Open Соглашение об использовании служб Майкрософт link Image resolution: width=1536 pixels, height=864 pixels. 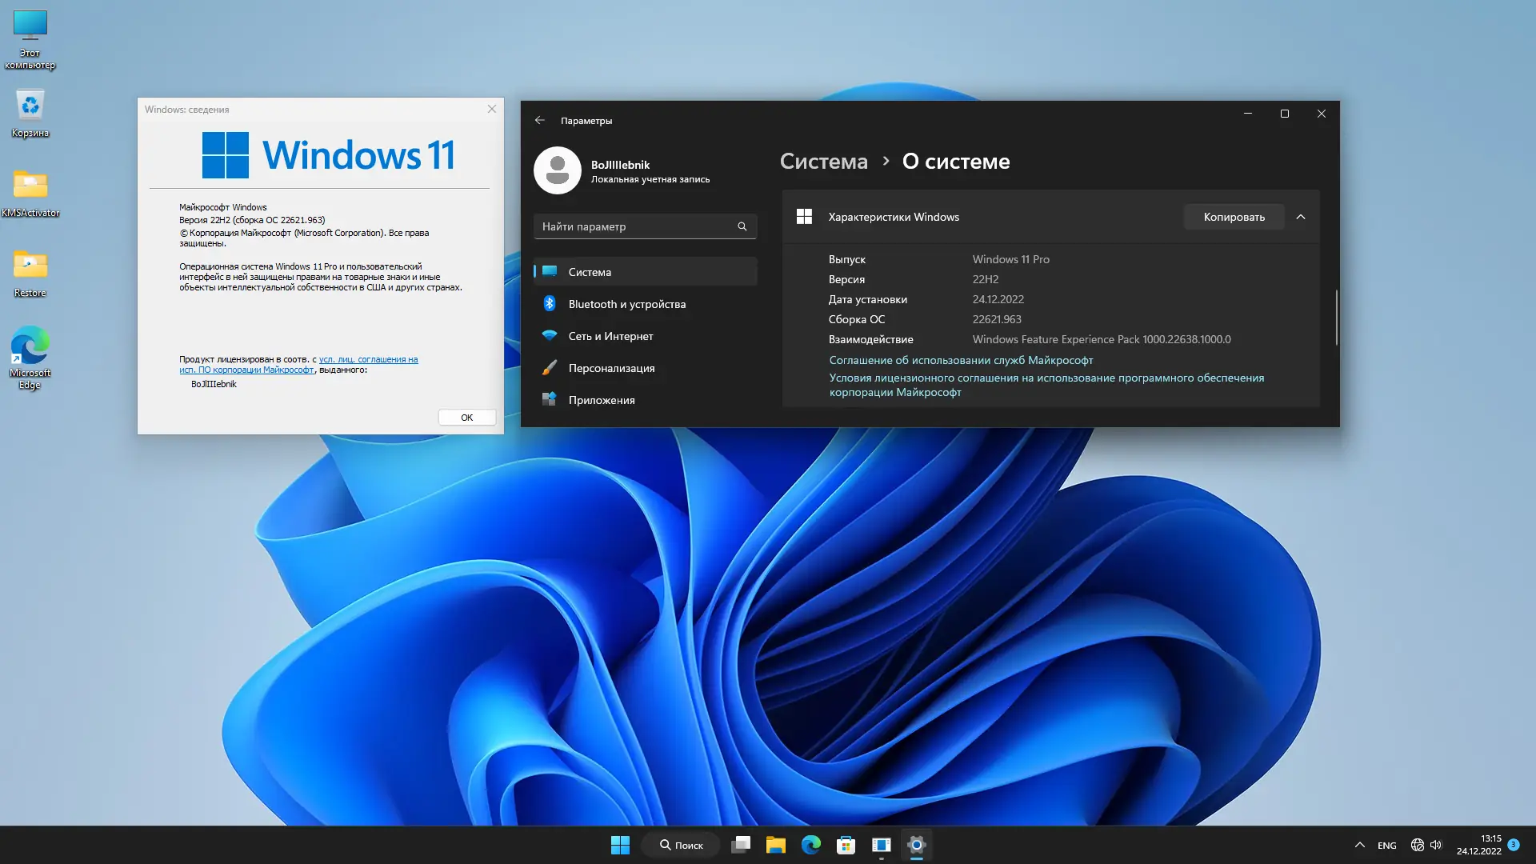pyautogui.click(x=961, y=360)
